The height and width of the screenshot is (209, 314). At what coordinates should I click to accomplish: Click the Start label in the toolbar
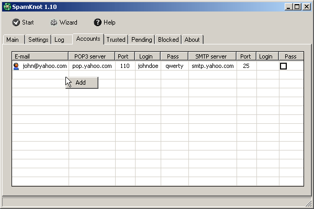[x=28, y=22]
